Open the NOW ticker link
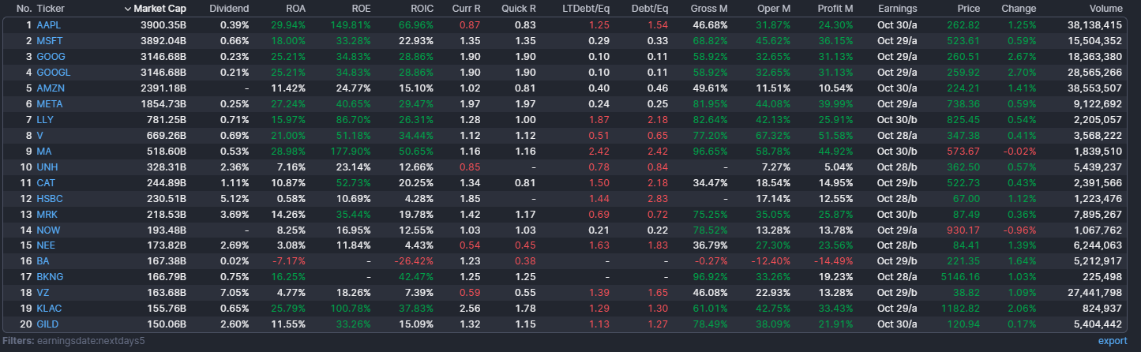This screenshot has height=352, width=1141. [x=48, y=230]
